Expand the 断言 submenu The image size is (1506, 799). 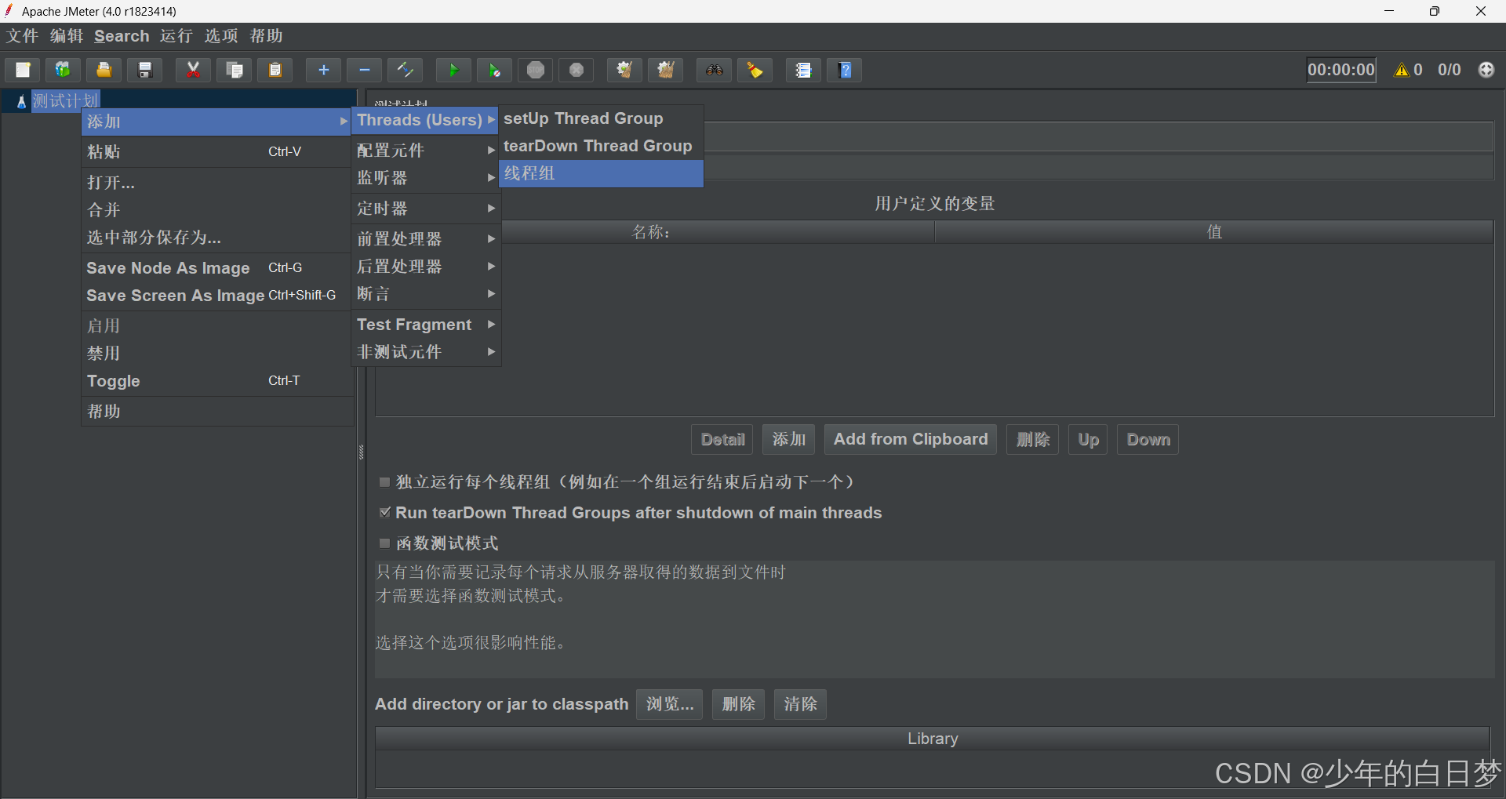(x=425, y=294)
